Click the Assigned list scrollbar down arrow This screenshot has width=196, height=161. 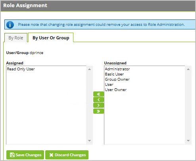pos(89,141)
